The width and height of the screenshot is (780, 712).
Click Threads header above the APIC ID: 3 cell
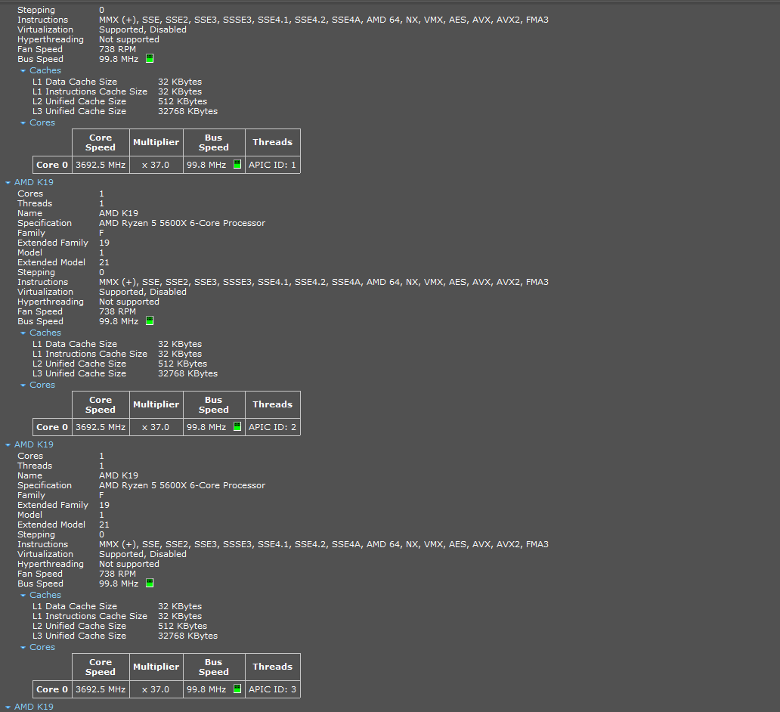tap(273, 667)
